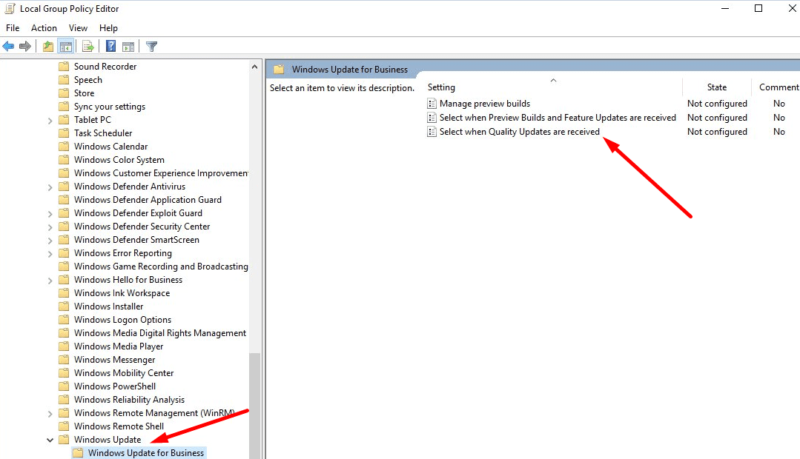Select the Windows Mobility Center item
The height and width of the screenshot is (459, 800).
tap(124, 373)
